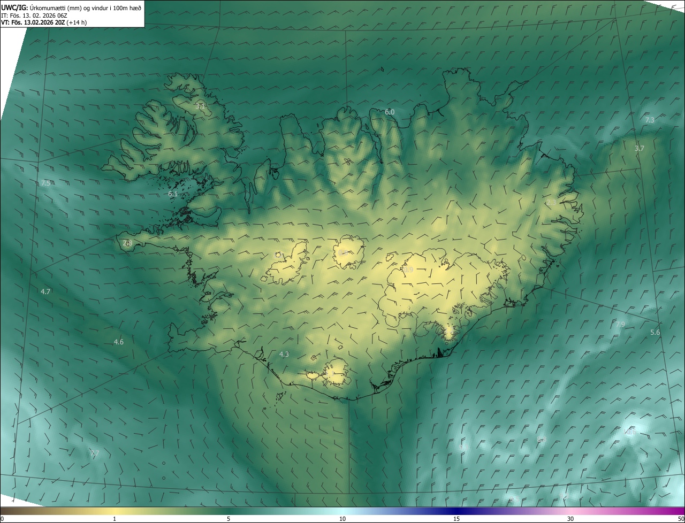The image size is (685, 523).
Task: Click the 7.7 value in the southwest corner
Action: pyautogui.click(x=95, y=453)
